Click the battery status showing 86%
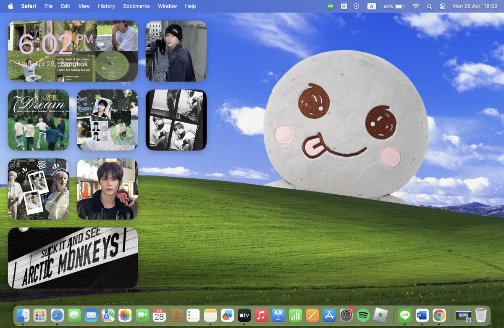 tap(394, 6)
